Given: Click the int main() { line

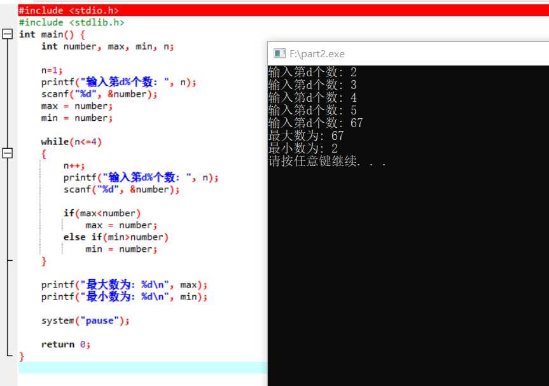Looking at the screenshot, I should pos(52,34).
